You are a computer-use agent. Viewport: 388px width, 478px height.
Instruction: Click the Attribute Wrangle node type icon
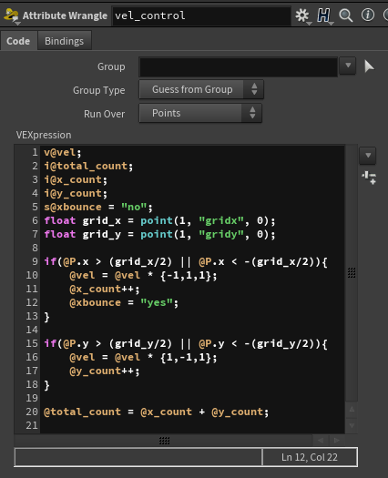coord(12,15)
